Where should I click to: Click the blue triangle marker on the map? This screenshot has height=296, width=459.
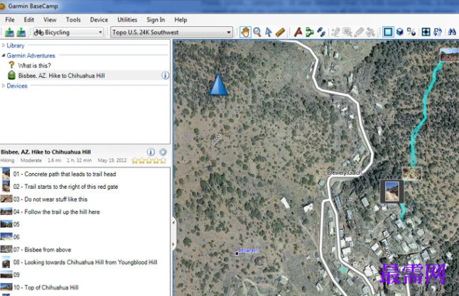(x=218, y=84)
